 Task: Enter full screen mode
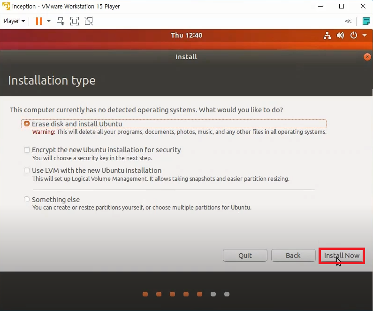[x=75, y=21]
